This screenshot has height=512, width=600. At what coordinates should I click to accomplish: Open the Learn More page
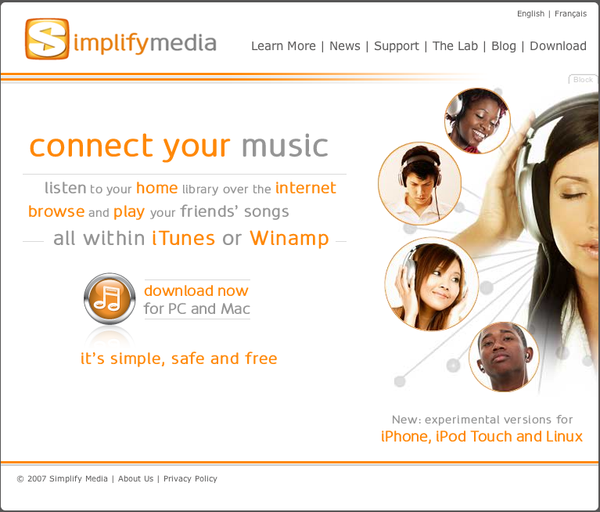[283, 46]
